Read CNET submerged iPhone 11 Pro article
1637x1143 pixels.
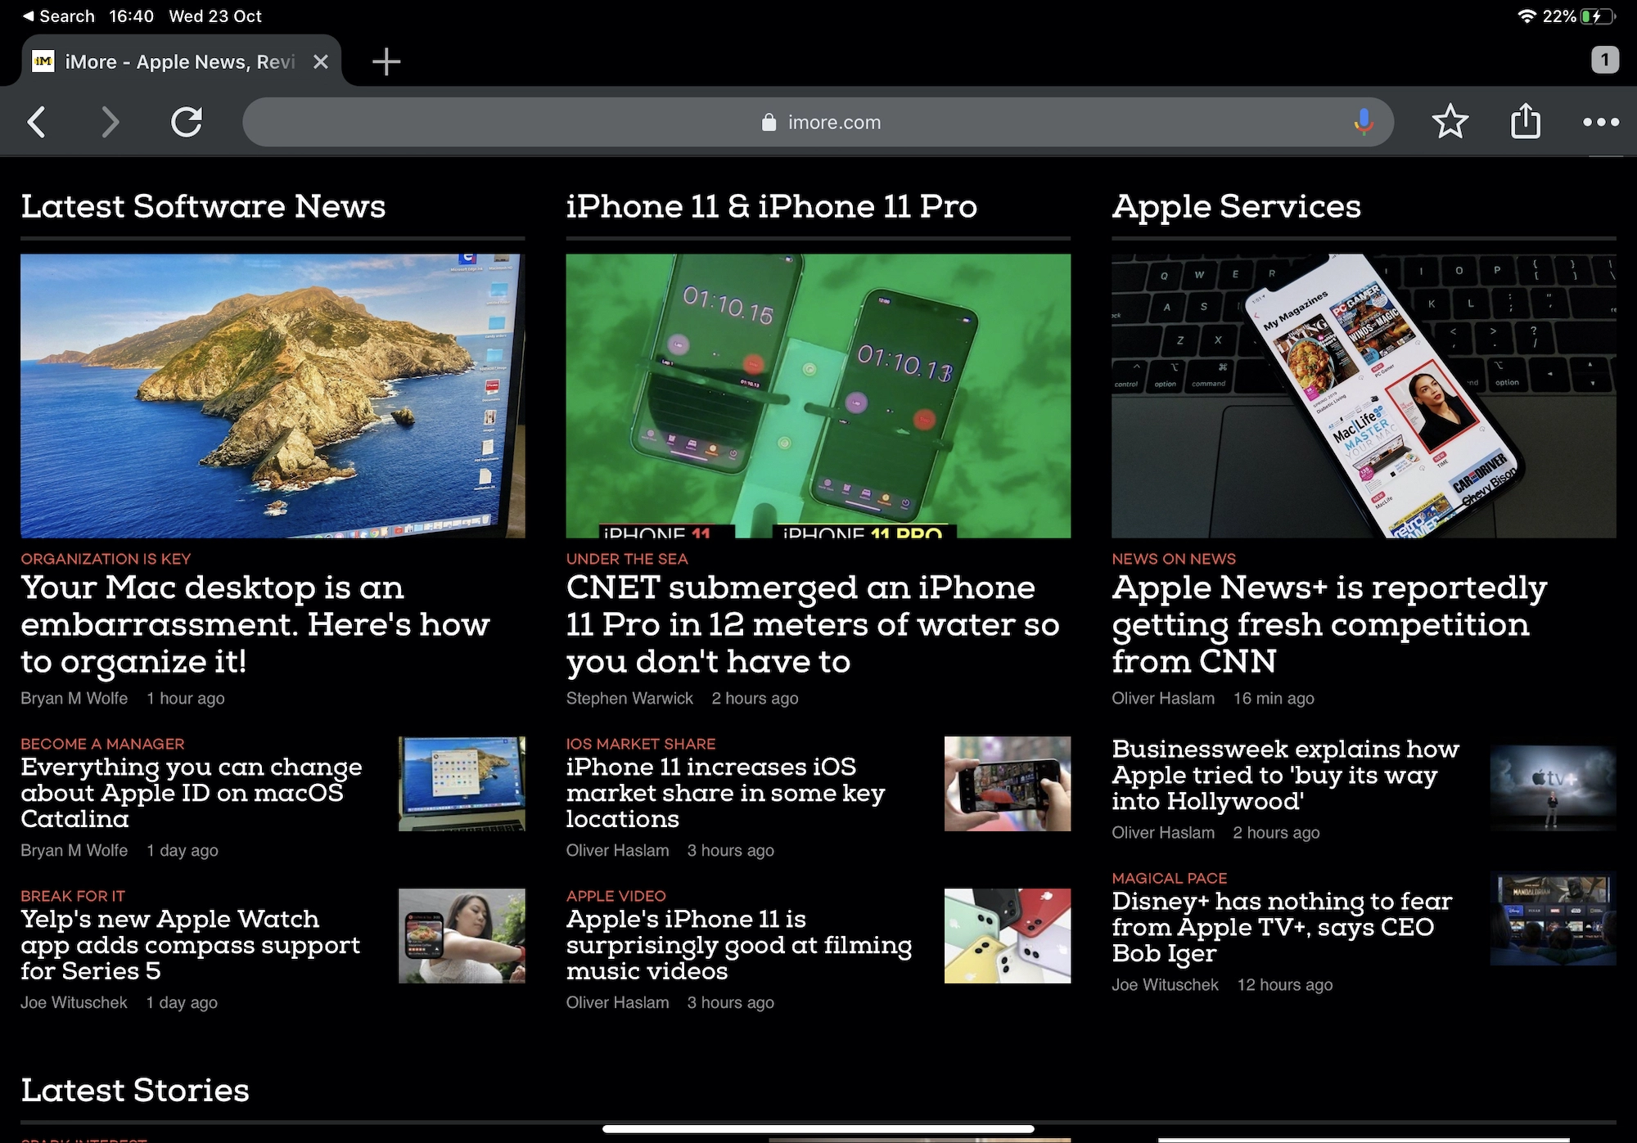pos(812,624)
